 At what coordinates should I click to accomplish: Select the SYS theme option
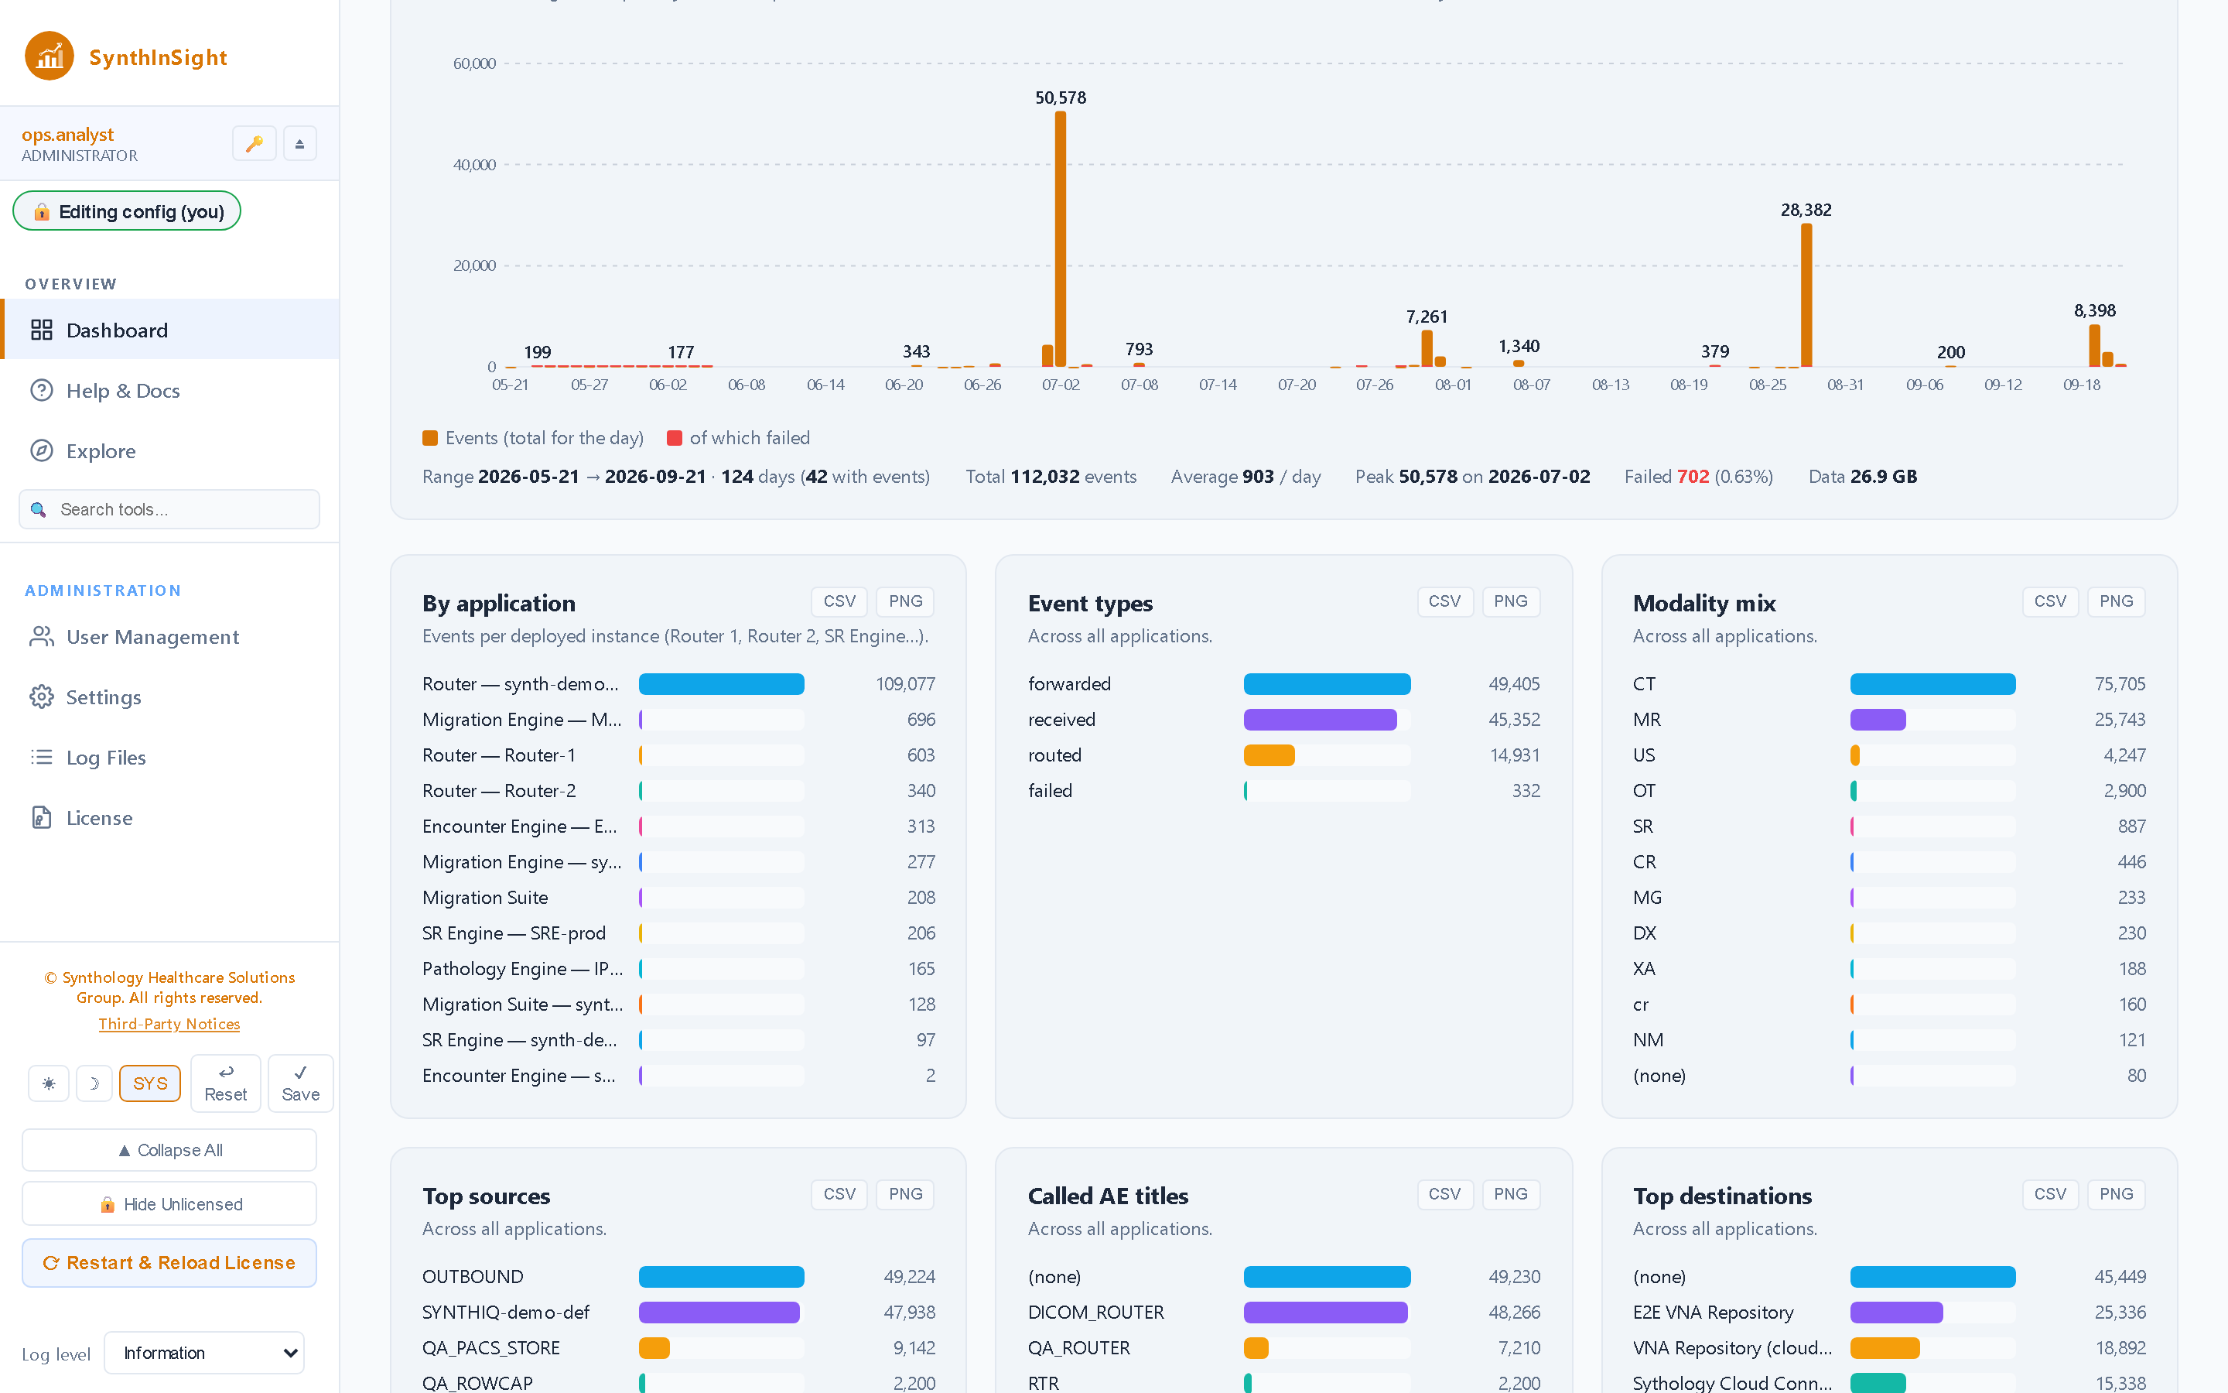(150, 1083)
